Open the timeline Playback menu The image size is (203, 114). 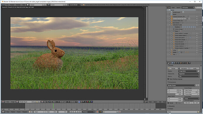(x=25, y=112)
